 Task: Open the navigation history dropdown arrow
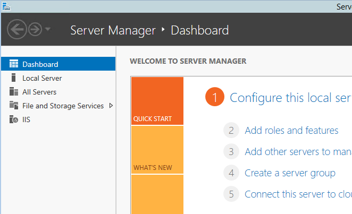point(48,29)
